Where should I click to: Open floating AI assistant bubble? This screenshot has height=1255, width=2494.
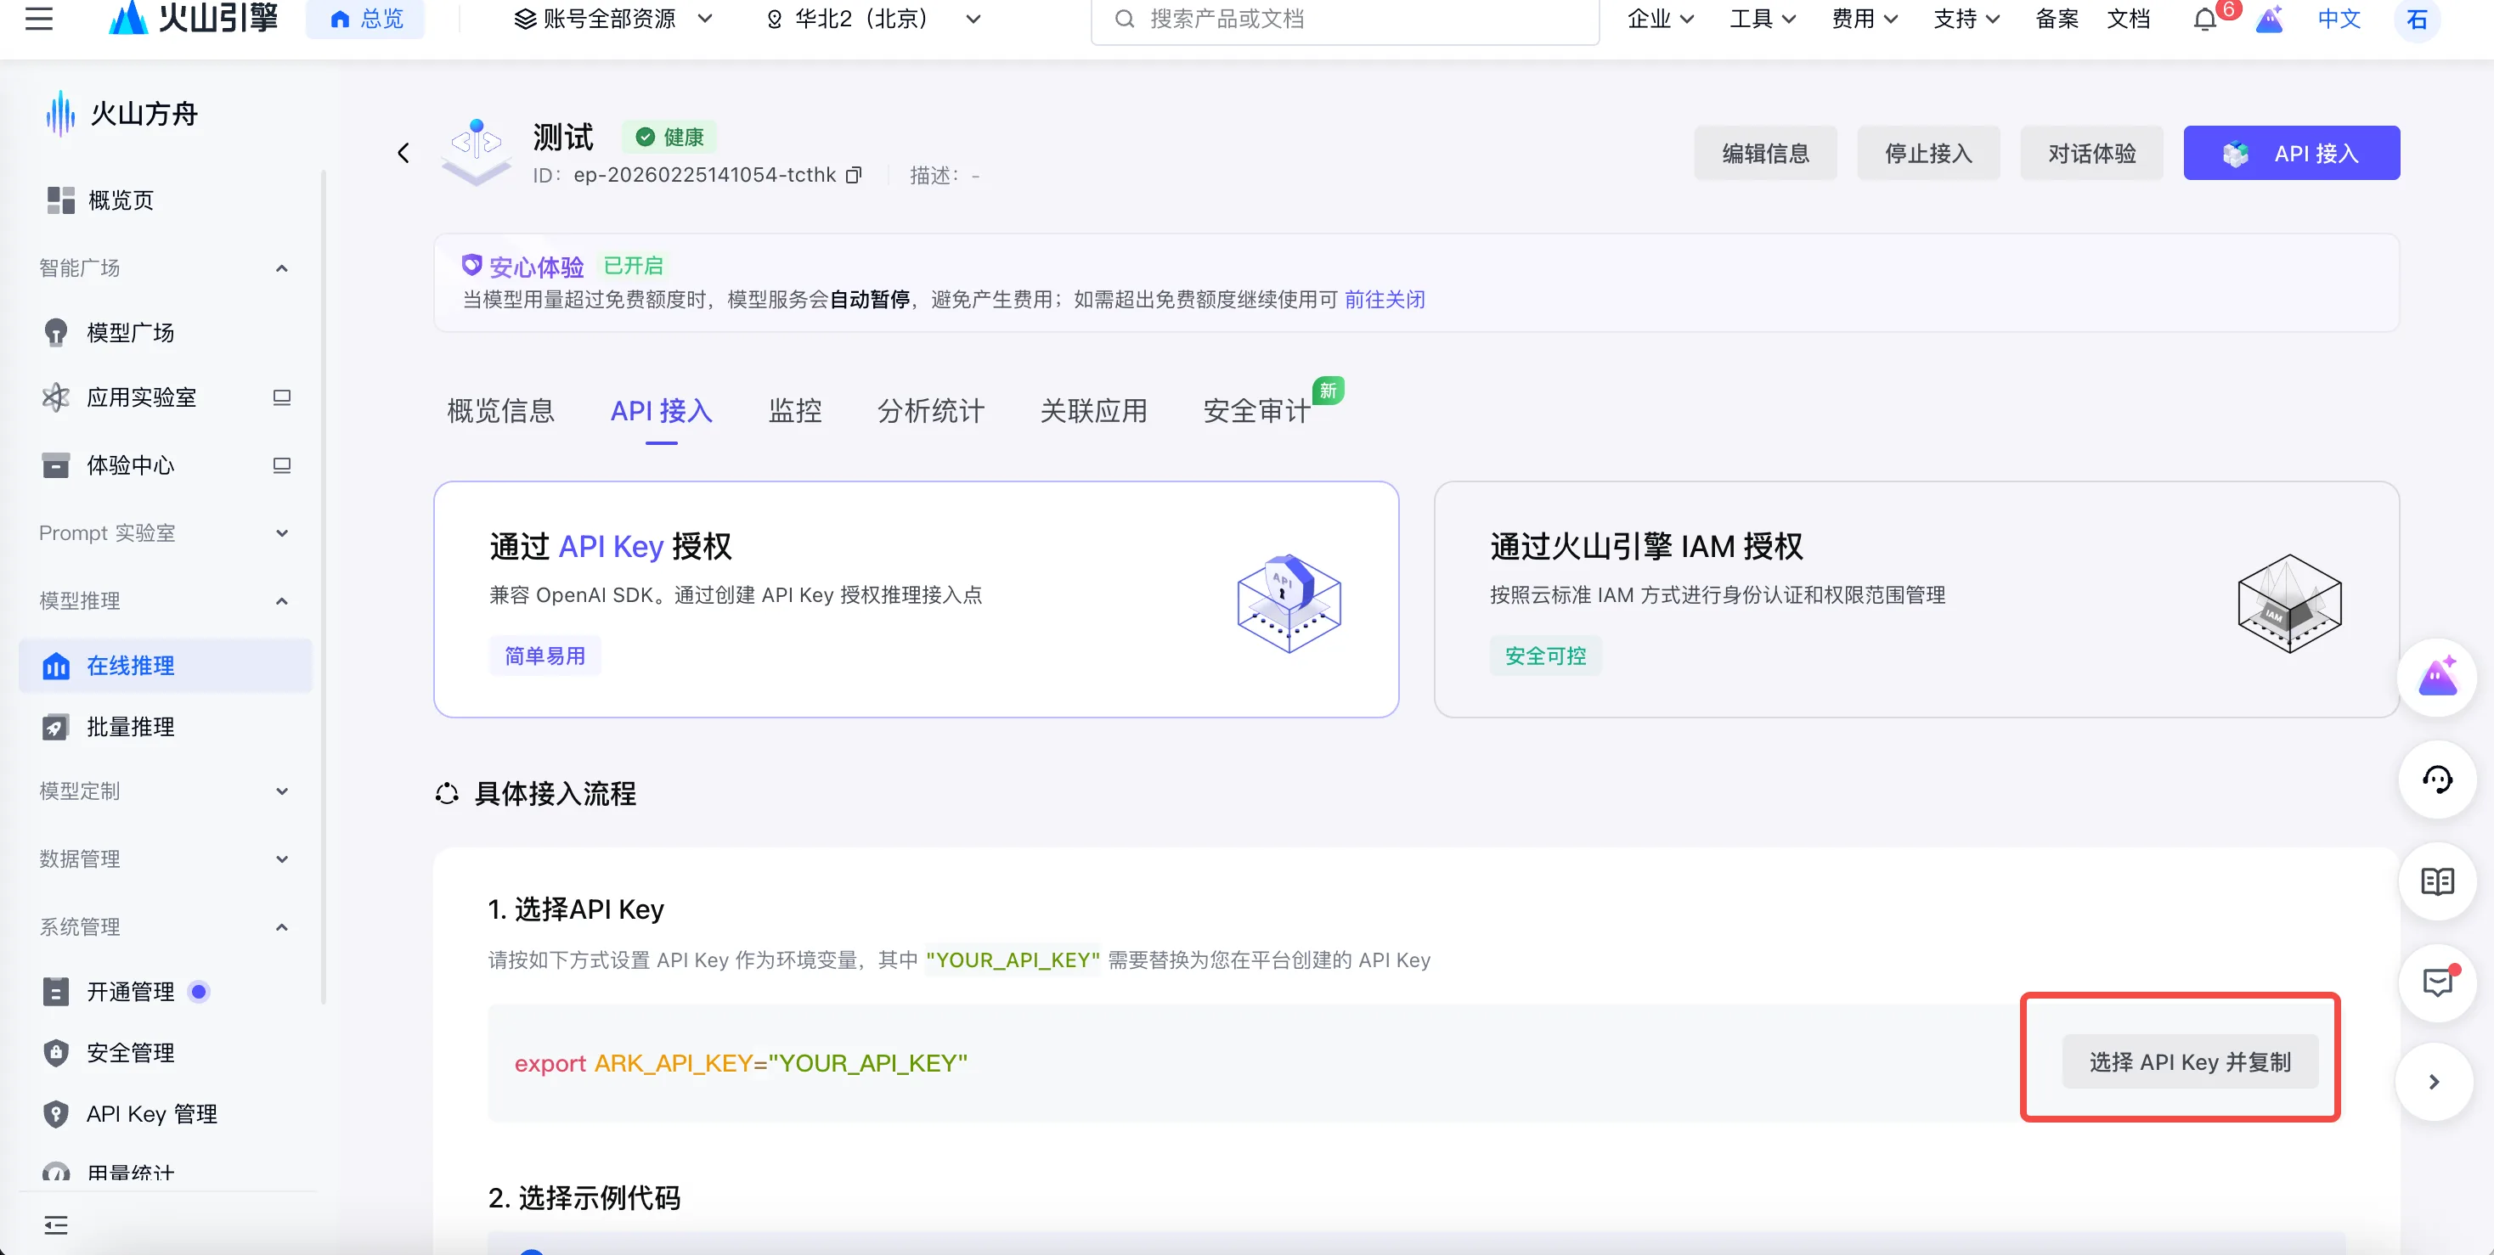2437,677
